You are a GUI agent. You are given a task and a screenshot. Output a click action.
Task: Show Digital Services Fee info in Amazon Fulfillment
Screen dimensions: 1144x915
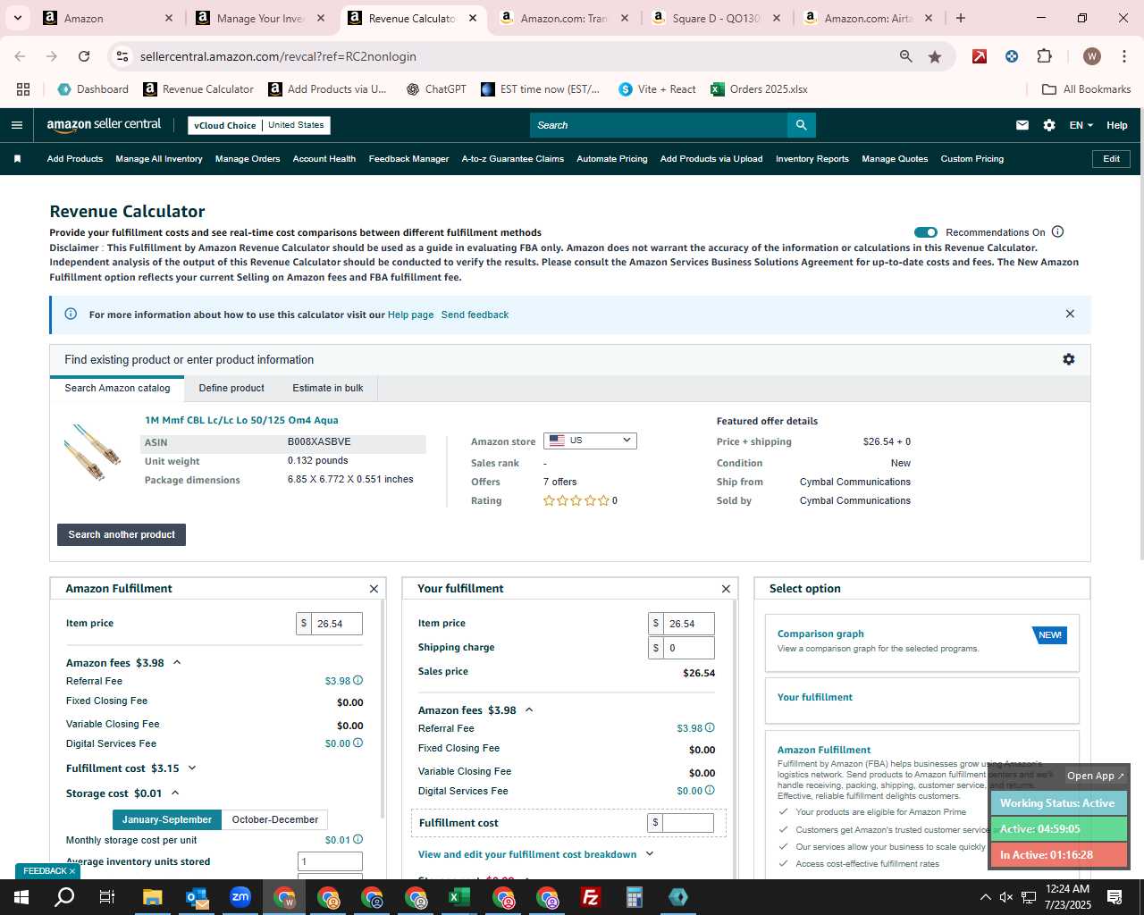357,743
